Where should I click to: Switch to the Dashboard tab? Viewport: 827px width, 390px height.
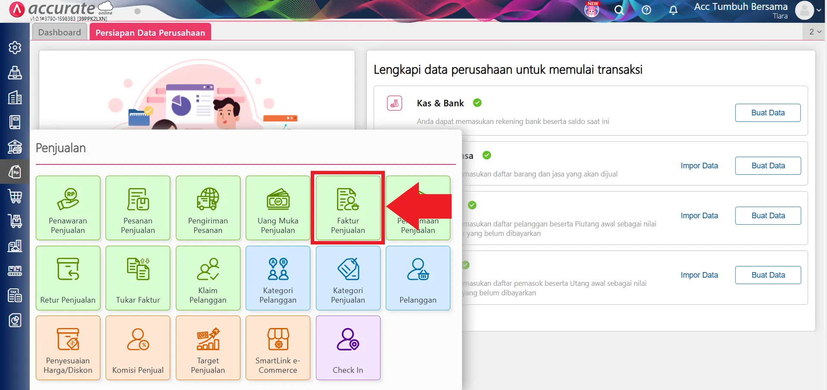(59, 32)
